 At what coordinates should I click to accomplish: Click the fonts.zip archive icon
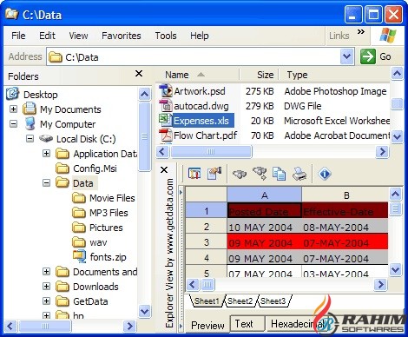79,256
